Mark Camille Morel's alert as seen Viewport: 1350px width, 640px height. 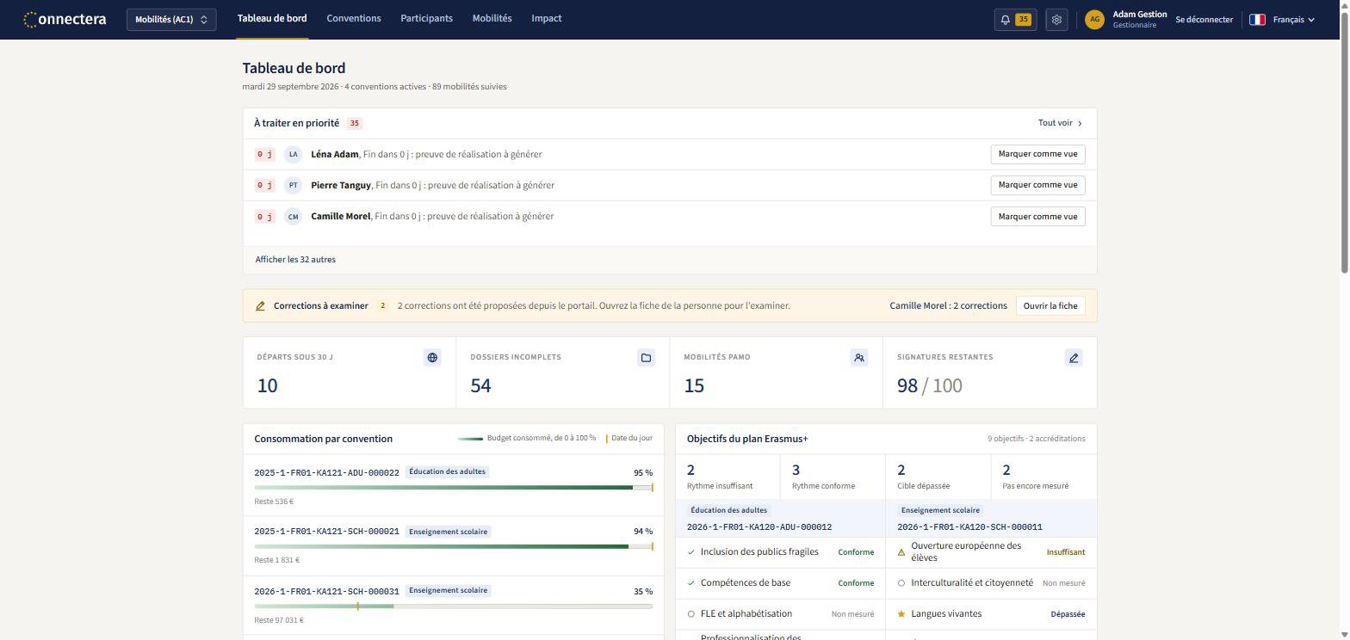(1037, 216)
